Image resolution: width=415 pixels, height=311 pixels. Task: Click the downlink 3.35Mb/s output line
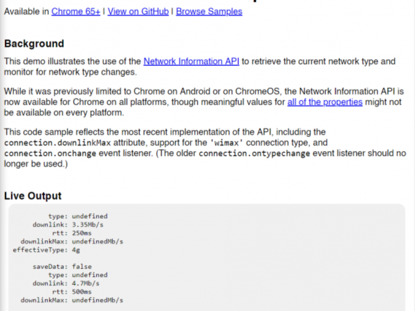click(68, 225)
